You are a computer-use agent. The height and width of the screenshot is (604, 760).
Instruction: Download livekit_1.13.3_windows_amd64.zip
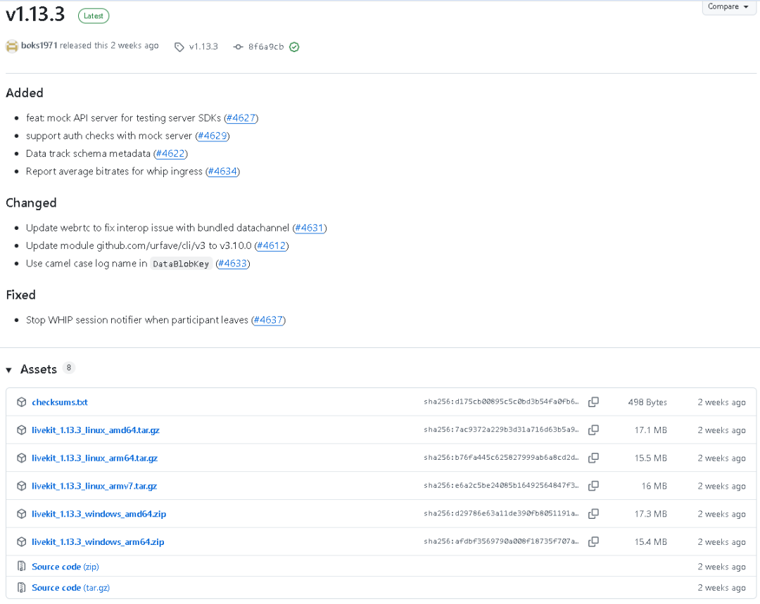tap(99, 514)
